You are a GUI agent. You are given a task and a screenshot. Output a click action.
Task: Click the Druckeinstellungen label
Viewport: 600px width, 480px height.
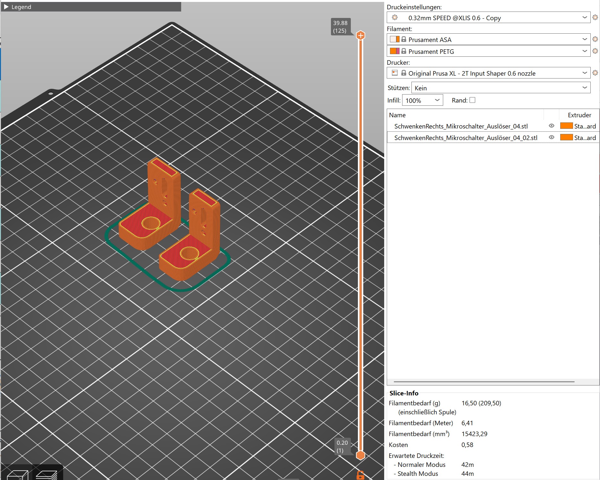[414, 7]
